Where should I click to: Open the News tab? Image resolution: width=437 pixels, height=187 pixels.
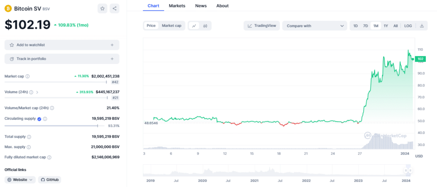click(201, 6)
